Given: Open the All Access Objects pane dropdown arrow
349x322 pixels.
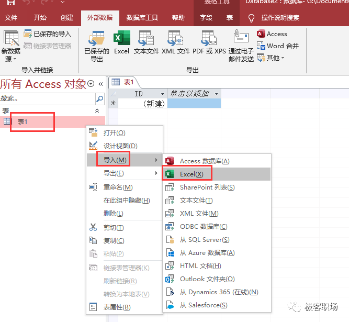Looking at the screenshot, I should [91, 84].
